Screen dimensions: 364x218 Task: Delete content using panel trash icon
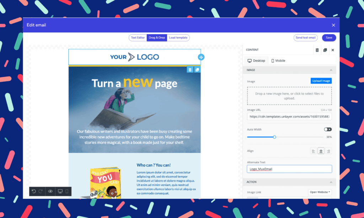click(x=317, y=50)
